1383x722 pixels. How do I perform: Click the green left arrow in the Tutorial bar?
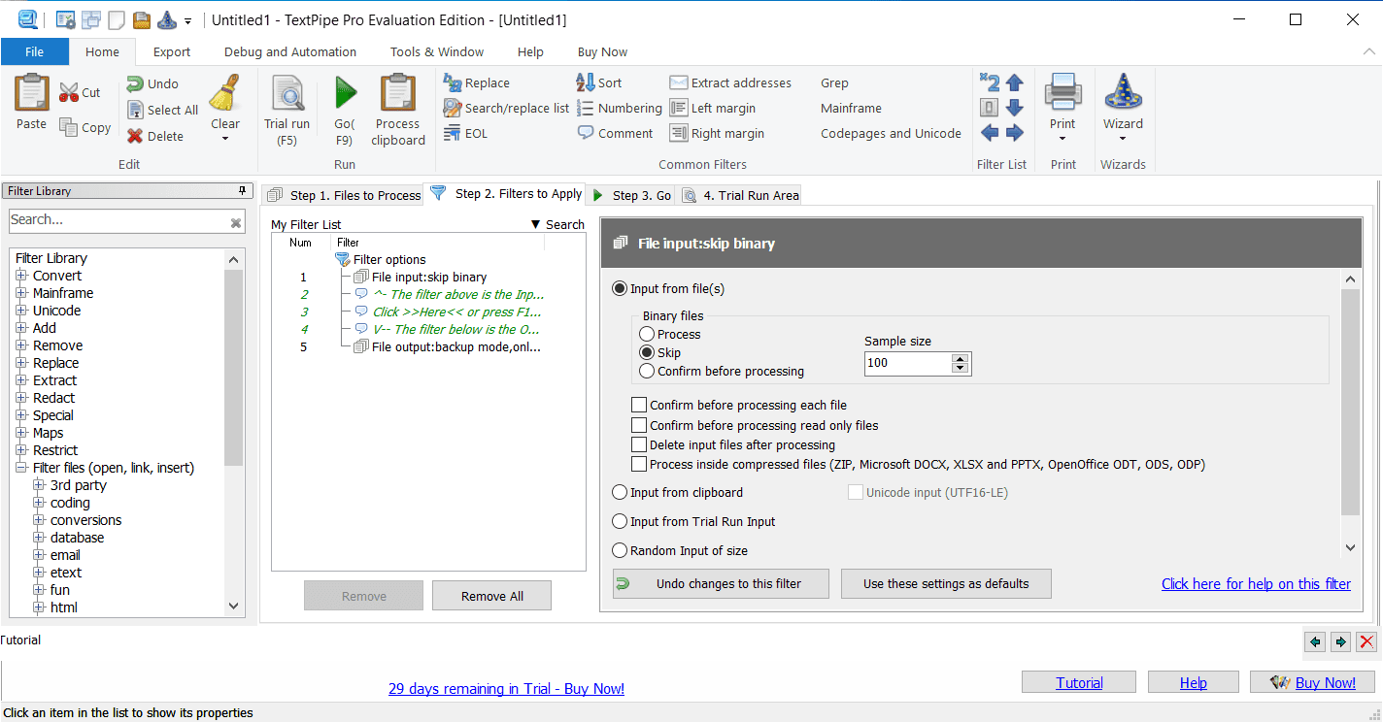pyautogui.click(x=1315, y=641)
